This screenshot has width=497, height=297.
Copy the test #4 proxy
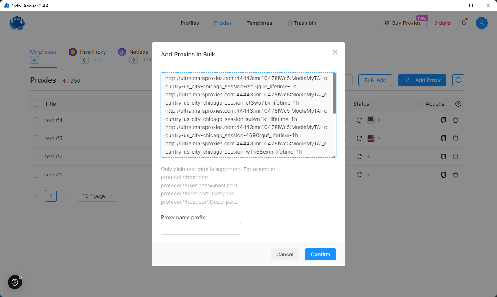coord(443,120)
